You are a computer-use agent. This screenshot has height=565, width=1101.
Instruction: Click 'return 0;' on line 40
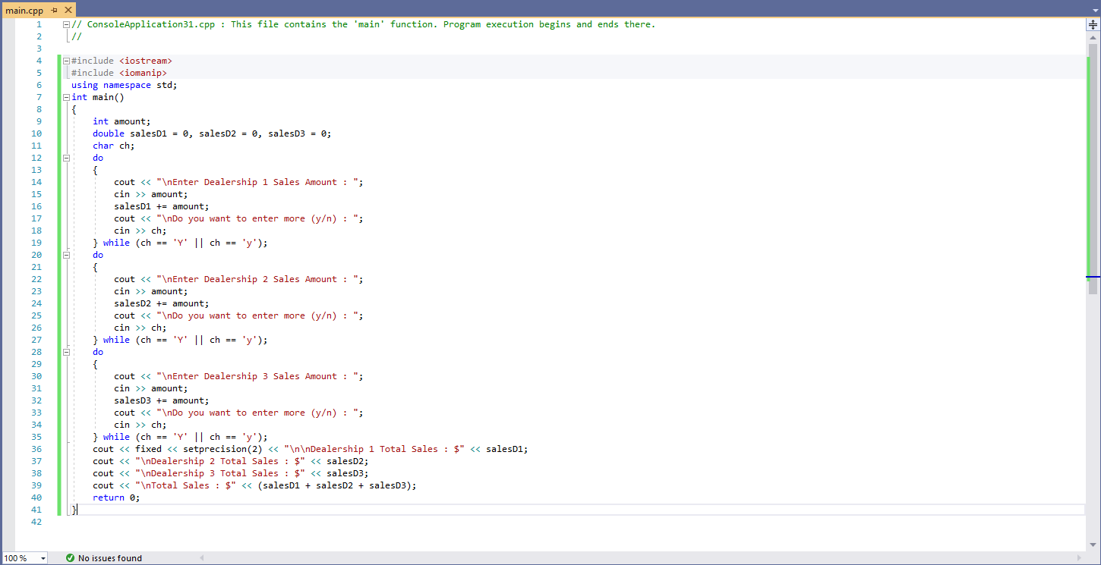(x=116, y=498)
